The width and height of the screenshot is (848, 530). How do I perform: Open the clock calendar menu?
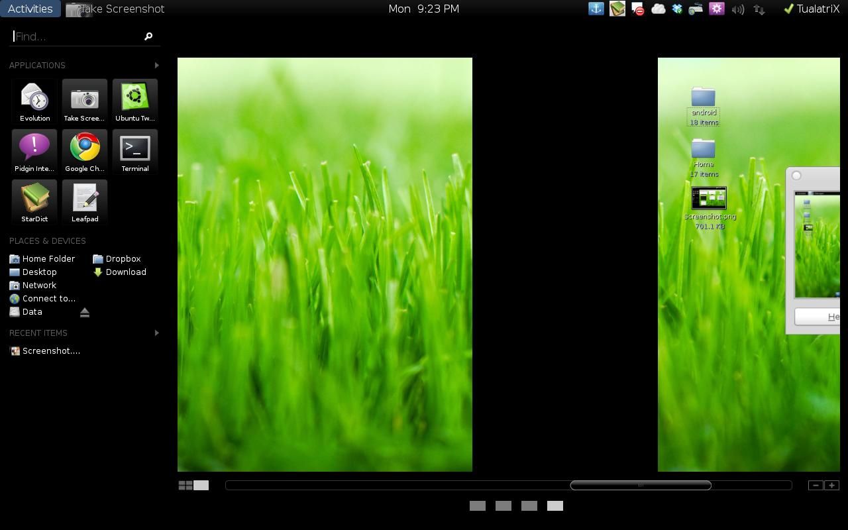click(x=423, y=9)
